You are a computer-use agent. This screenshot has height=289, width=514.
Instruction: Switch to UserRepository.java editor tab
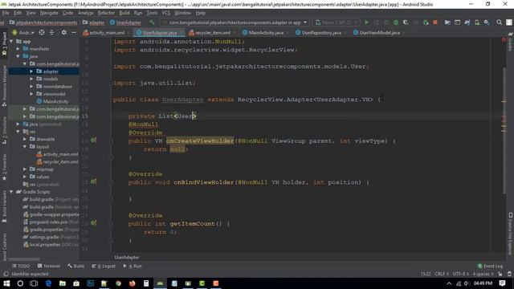pyautogui.click(x=320, y=33)
